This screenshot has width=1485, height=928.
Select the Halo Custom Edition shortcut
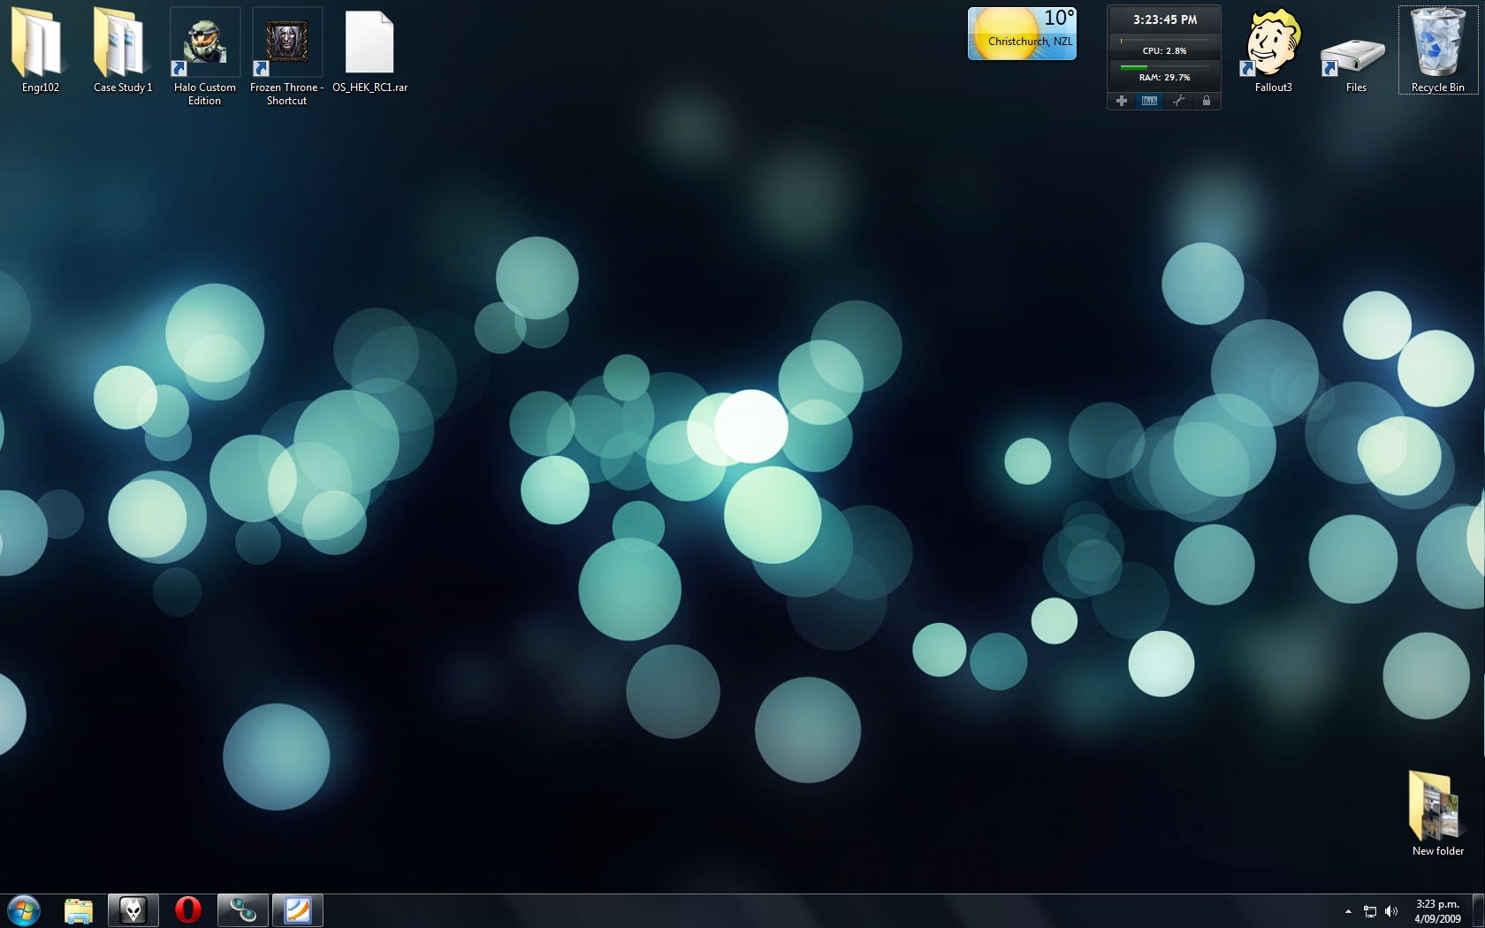pos(205,44)
